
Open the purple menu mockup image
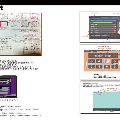pyautogui.click(x=8, y=87)
